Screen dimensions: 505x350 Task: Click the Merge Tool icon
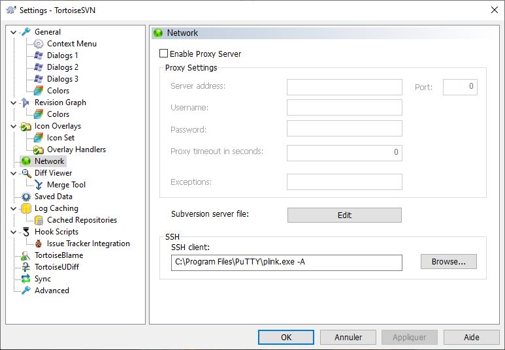(x=39, y=185)
